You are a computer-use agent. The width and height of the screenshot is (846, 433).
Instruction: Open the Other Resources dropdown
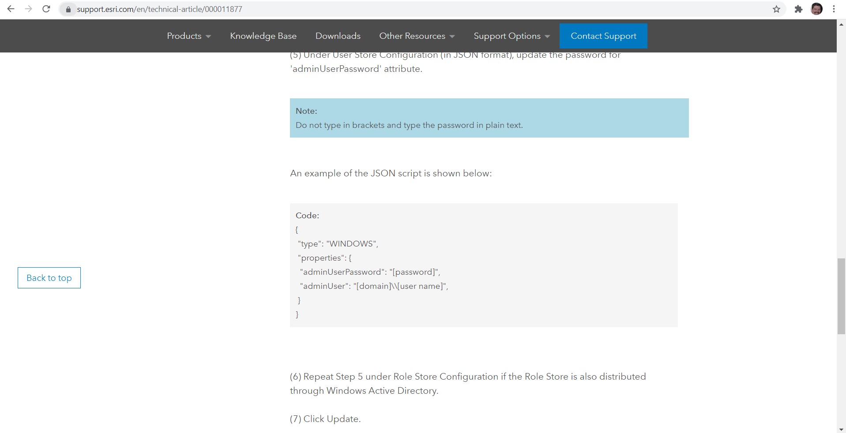(416, 36)
